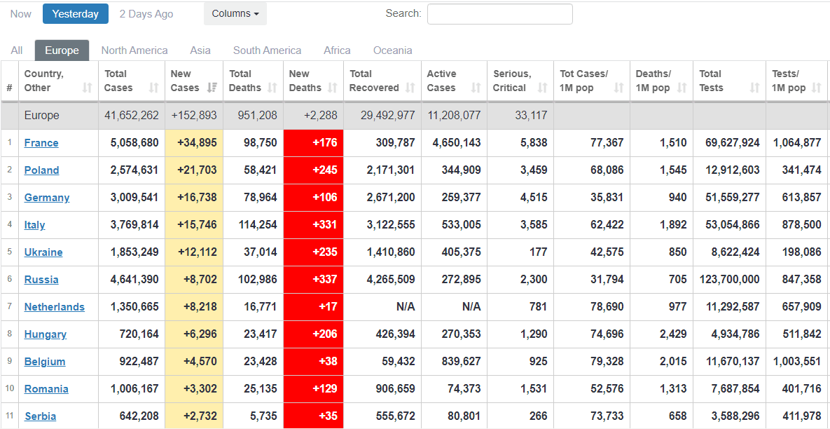The height and width of the screenshot is (429, 830).
Task: Sort by Total Deaths using arrow icon
Action: click(272, 88)
